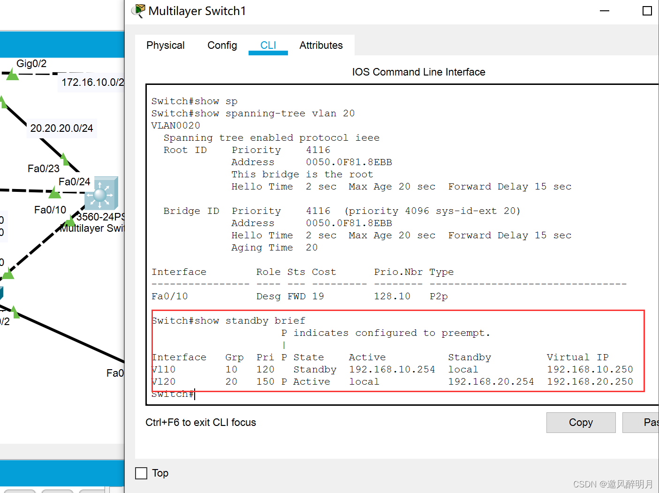Switch to the Config tab
The image size is (659, 493).
pyautogui.click(x=222, y=46)
